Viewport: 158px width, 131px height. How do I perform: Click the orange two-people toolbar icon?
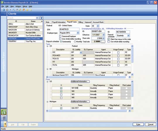pyautogui.click(x=24, y=10)
